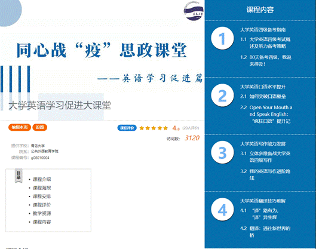
Task: Click the visit count 3120
Action: pos(192,138)
